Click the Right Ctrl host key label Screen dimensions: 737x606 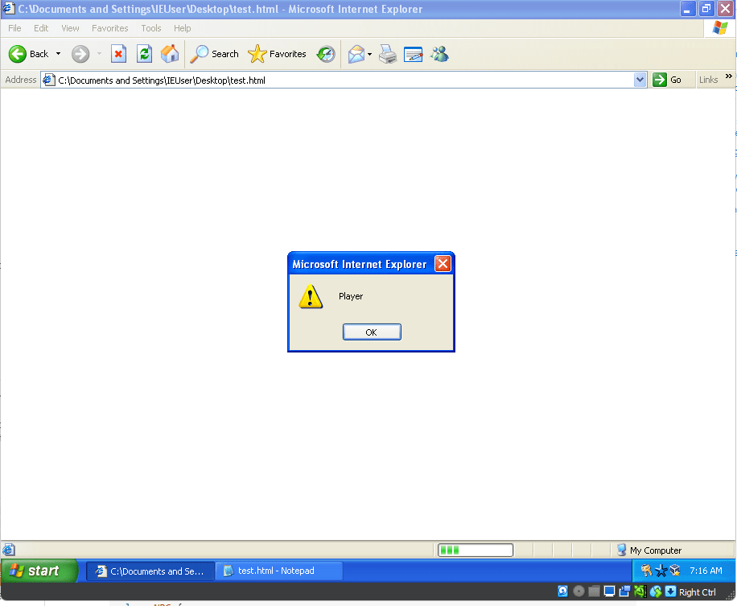[697, 592]
